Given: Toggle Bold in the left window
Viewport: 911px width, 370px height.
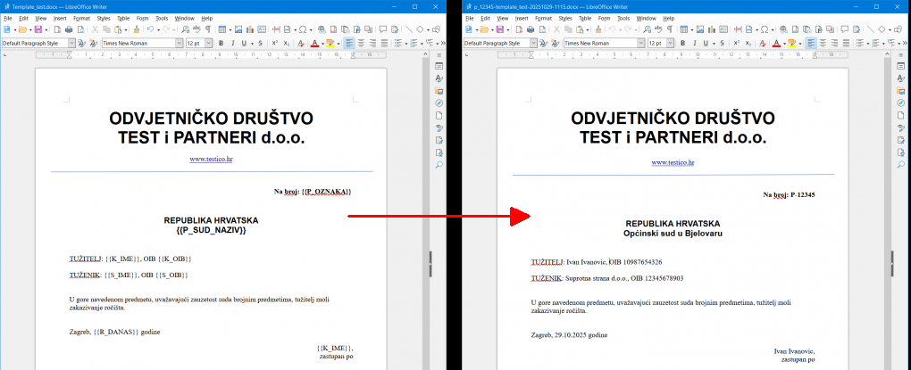Looking at the screenshot, I should 219,43.
